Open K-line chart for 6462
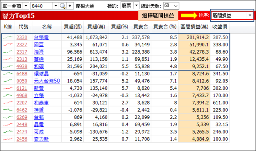This screenshot has width=256, height=151. [x=8, y=110]
